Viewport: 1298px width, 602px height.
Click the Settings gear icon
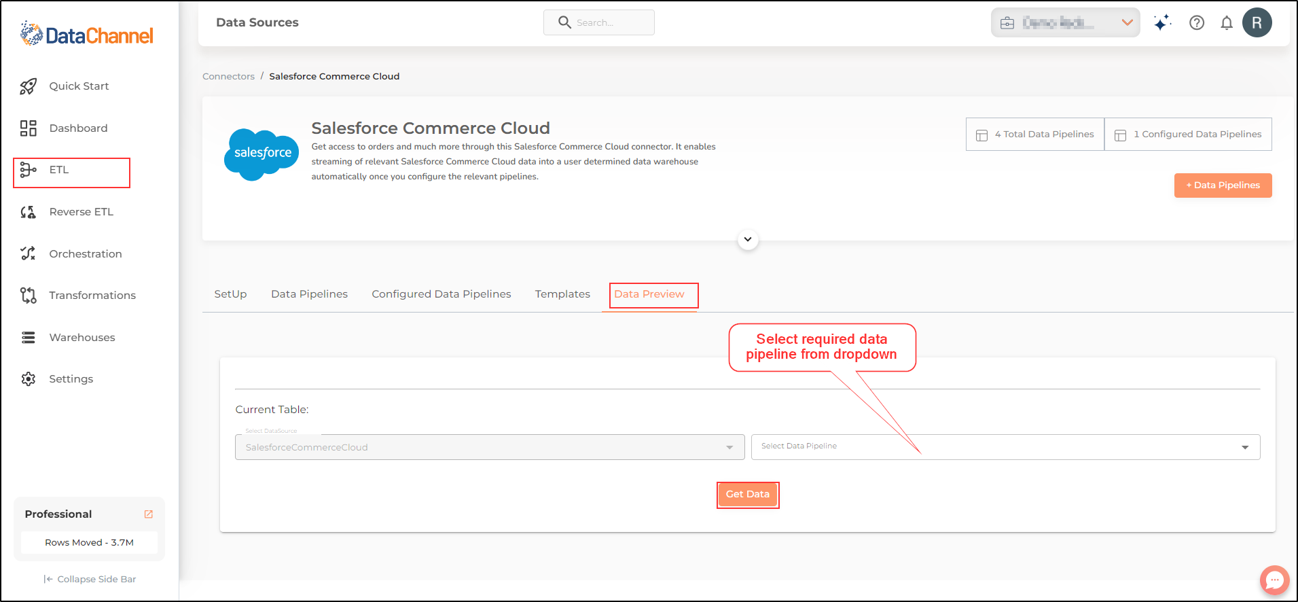tap(28, 379)
